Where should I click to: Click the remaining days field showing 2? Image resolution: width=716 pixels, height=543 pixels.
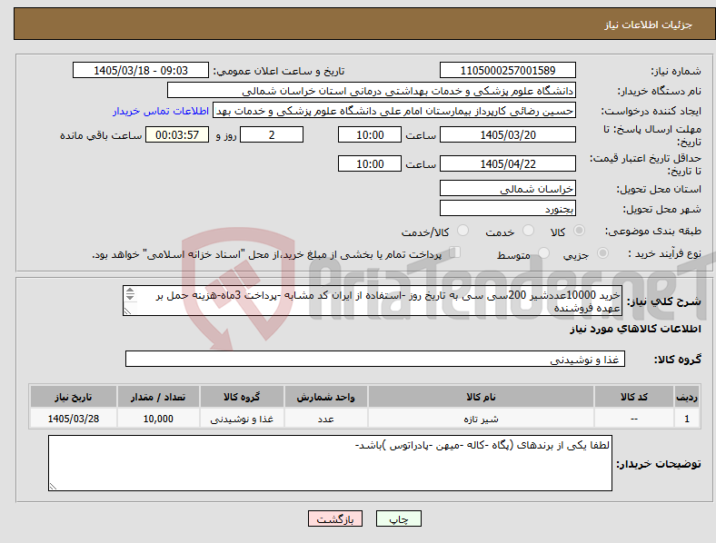coord(272,135)
